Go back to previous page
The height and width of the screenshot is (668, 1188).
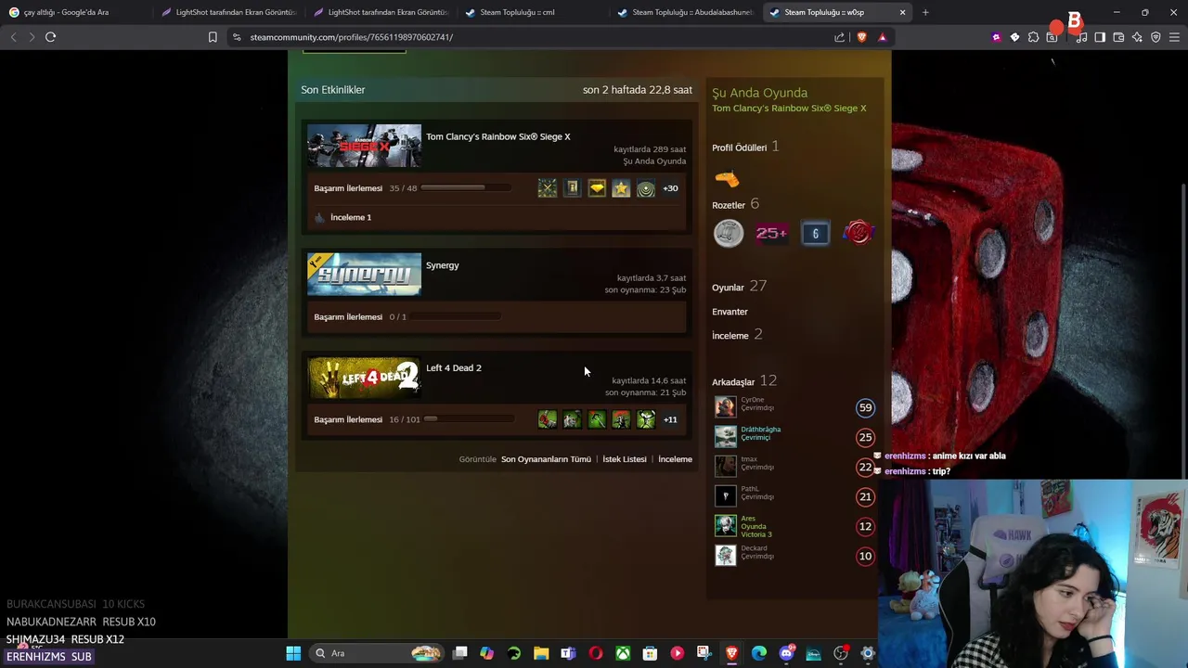click(x=13, y=37)
